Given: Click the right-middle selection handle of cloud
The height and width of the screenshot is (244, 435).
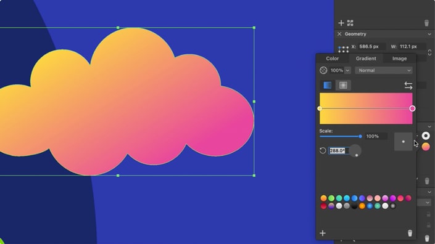Looking at the screenshot, I should click(x=254, y=102).
